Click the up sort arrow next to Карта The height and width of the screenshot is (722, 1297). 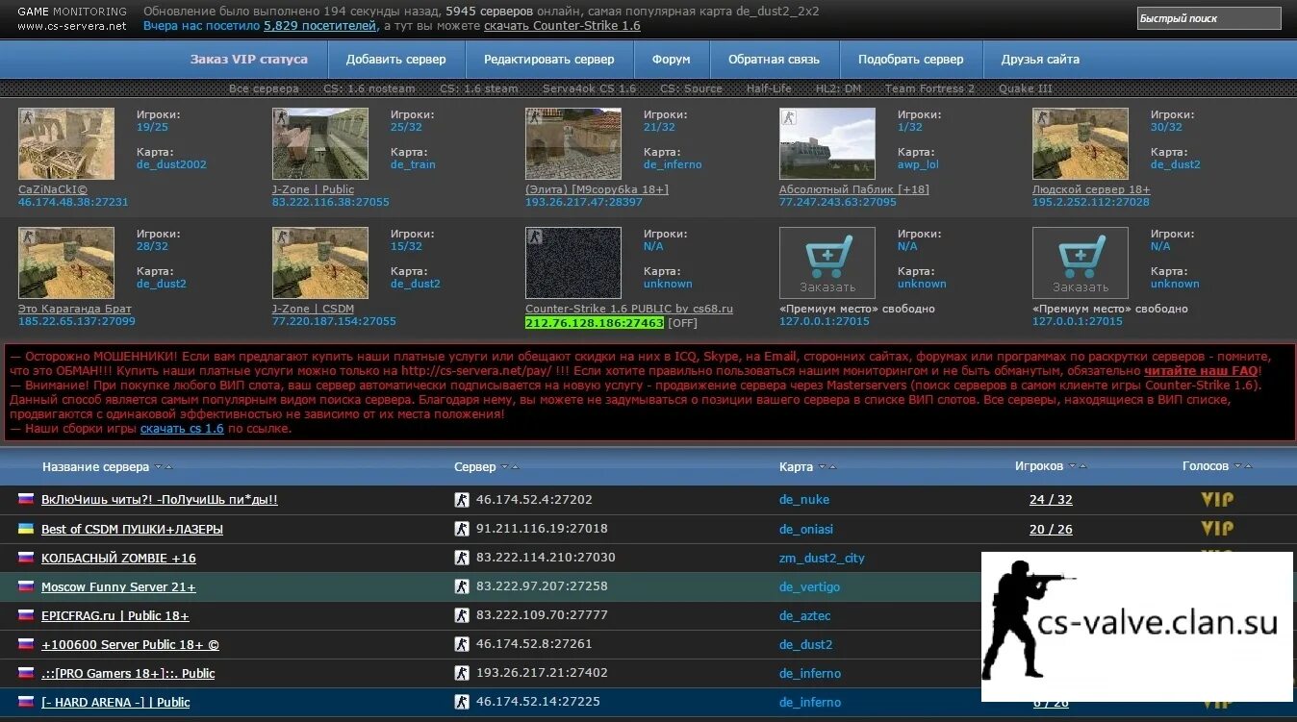(833, 467)
